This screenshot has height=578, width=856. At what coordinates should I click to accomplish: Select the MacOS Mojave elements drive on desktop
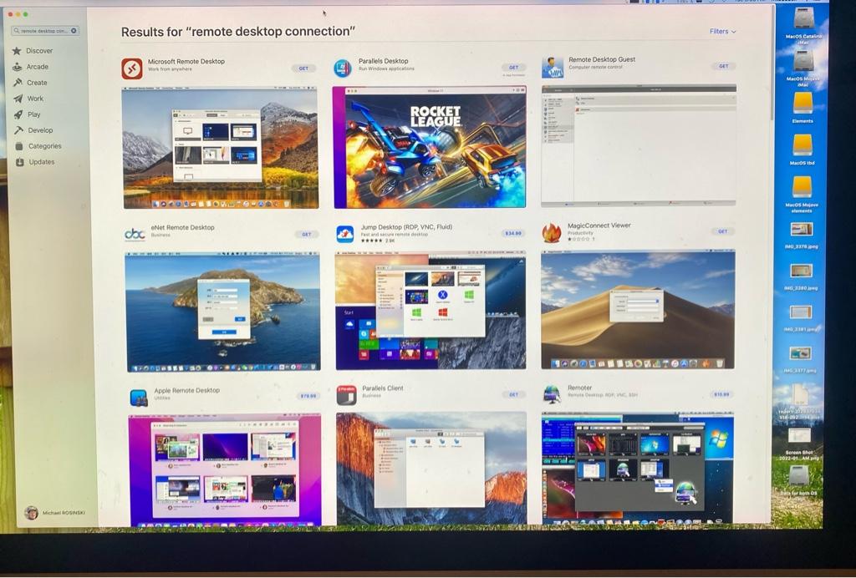click(802, 195)
